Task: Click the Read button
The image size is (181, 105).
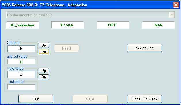Action: (x=66, y=48)
